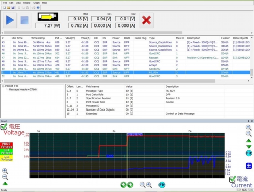Zoom out the current axis magnifier
This screenshot has height=192, width=254.
click(248, 134)
